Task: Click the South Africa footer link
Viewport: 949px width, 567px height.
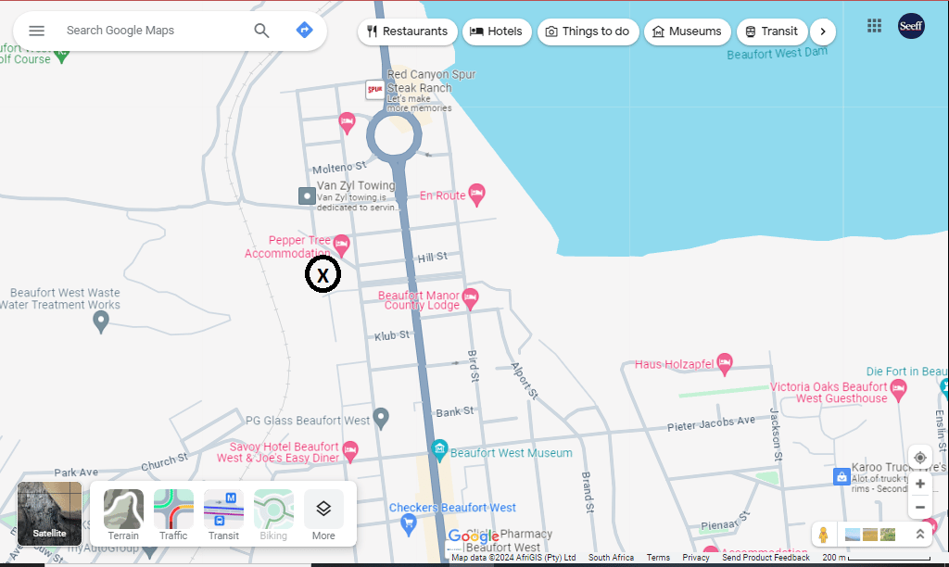Action: (x=611, y=558)
